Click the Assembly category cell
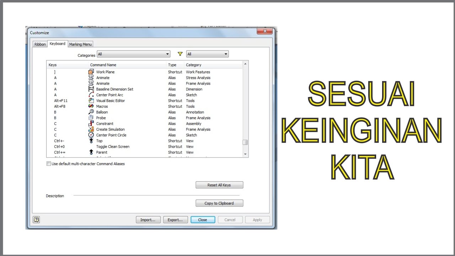 194,123
